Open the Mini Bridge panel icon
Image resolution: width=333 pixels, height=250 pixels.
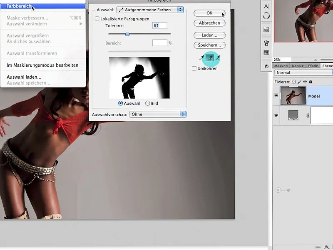pyautogui.click(x=266, y=29)
